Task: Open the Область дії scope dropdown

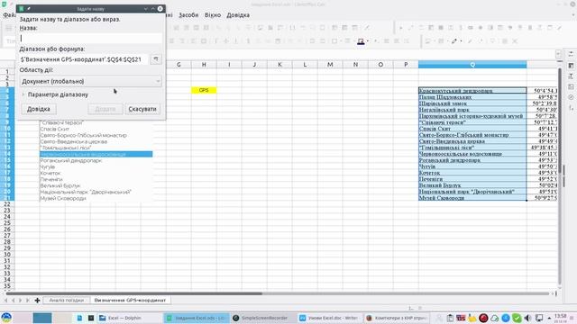Action: tap(90, 81)
